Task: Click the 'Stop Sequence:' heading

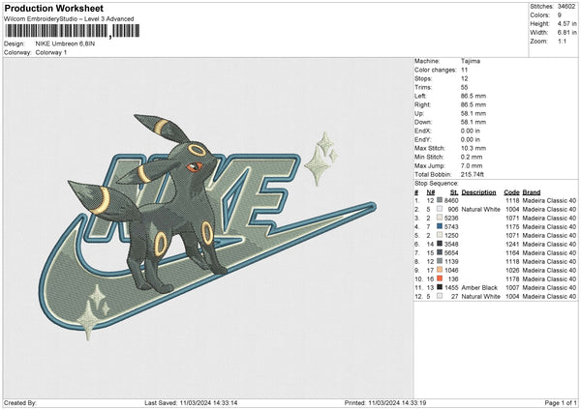Action: tap(436, 184)
